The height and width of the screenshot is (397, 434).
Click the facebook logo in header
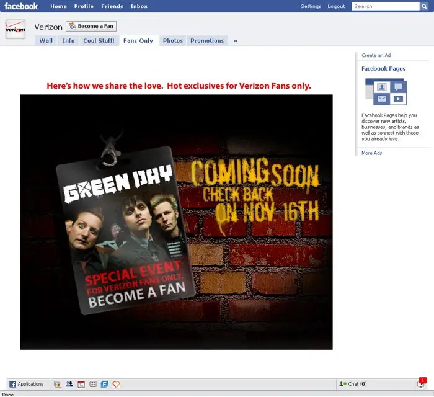click(21, 6)
